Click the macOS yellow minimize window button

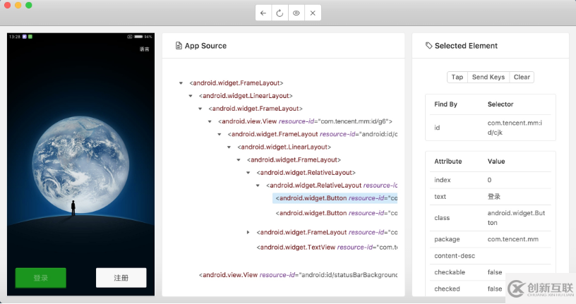(x=18, y=5)
